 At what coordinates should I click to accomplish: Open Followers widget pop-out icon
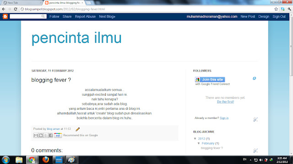255,78
